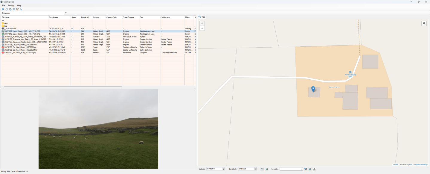Click the last icon in the Favourites row
Viewport: 430px width, 174px height.
314,169
